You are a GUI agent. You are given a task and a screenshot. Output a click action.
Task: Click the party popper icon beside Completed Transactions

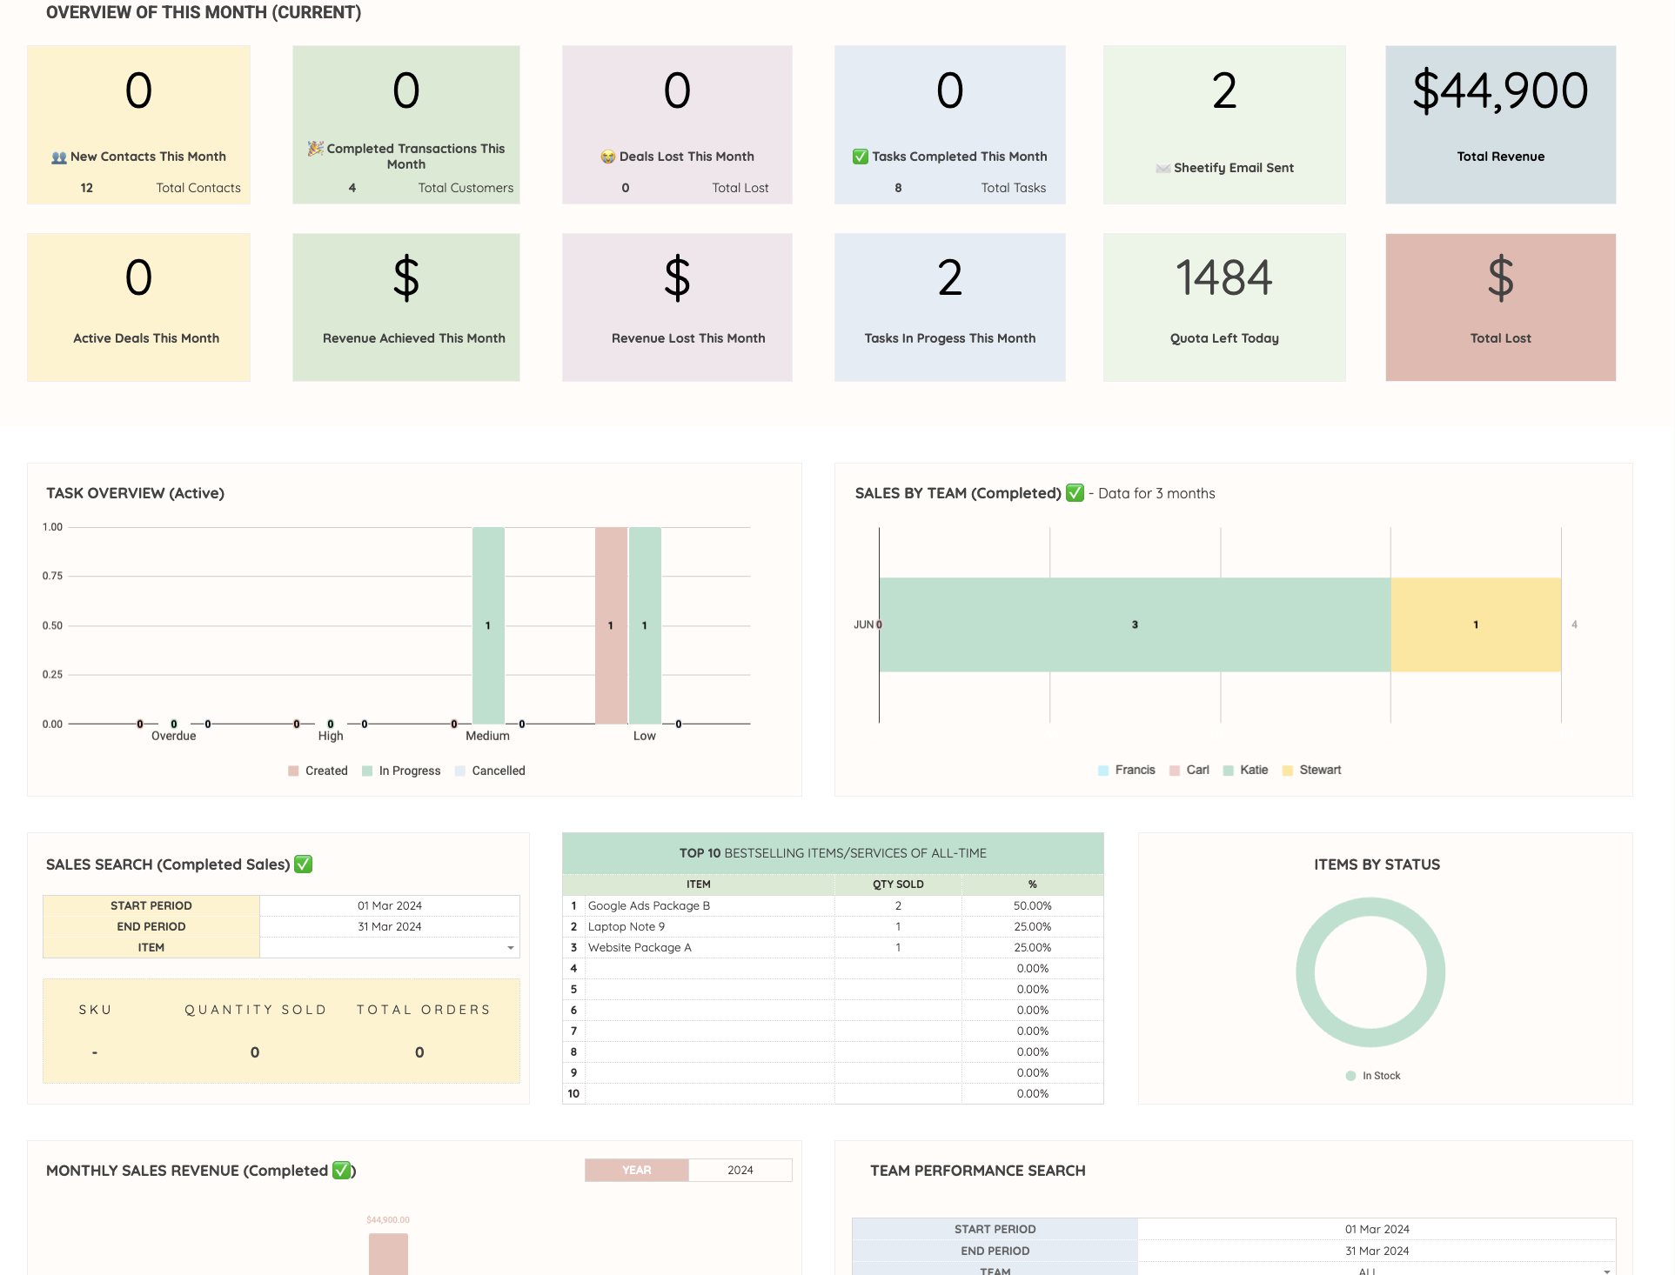click(315, 149)
